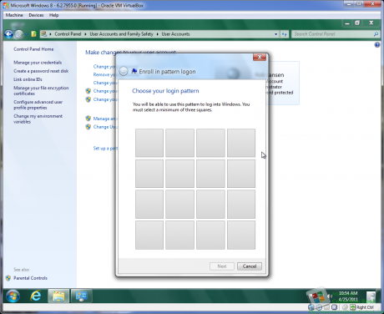384x314 pixels.
Task: Open the blue help question mark icon
Action: [x=377, y=44]
